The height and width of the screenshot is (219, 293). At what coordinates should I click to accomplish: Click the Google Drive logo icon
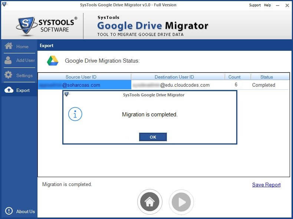[53, 61]
